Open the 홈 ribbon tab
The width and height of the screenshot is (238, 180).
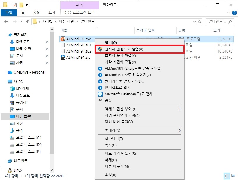pos(23,13)
